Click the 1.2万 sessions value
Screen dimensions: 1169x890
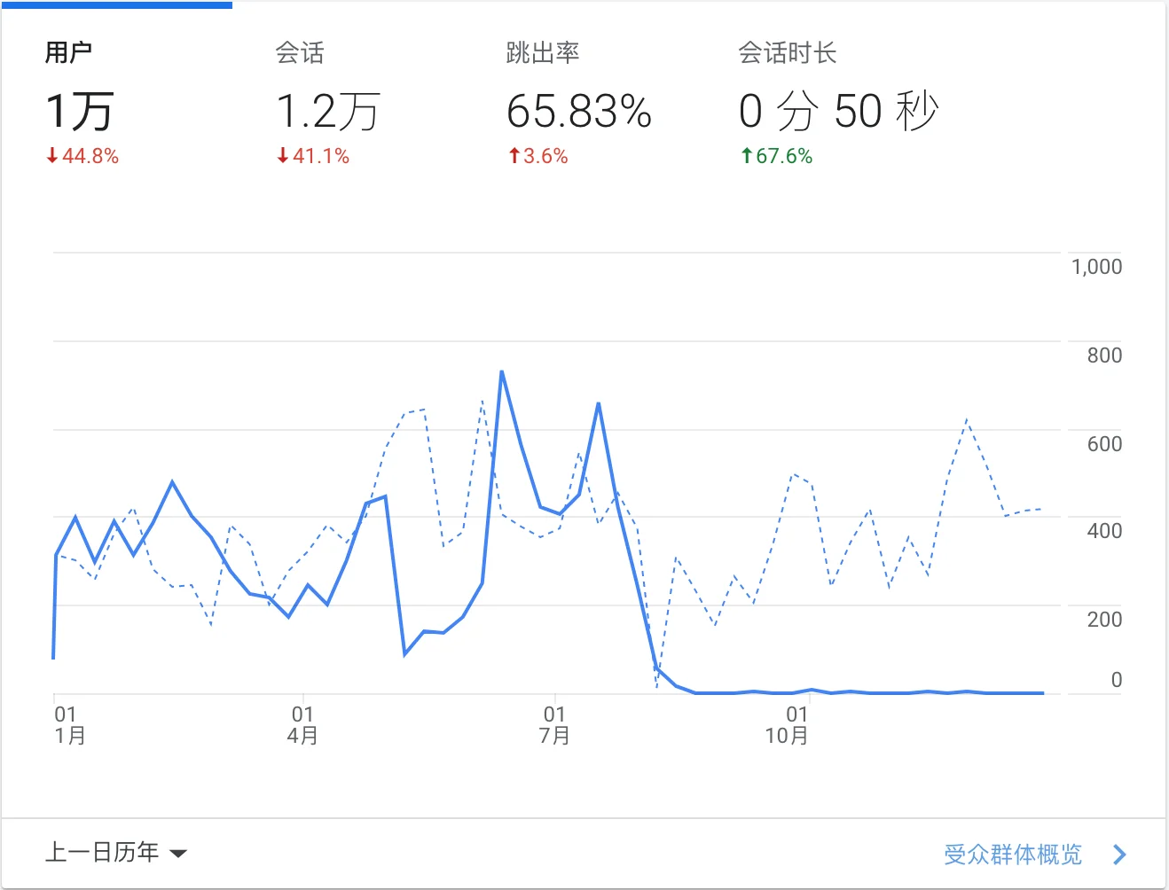[327, 112]
